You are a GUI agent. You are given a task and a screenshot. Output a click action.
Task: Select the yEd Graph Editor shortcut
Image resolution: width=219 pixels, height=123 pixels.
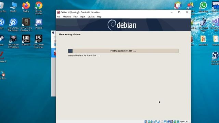click(x=203, y=25)
